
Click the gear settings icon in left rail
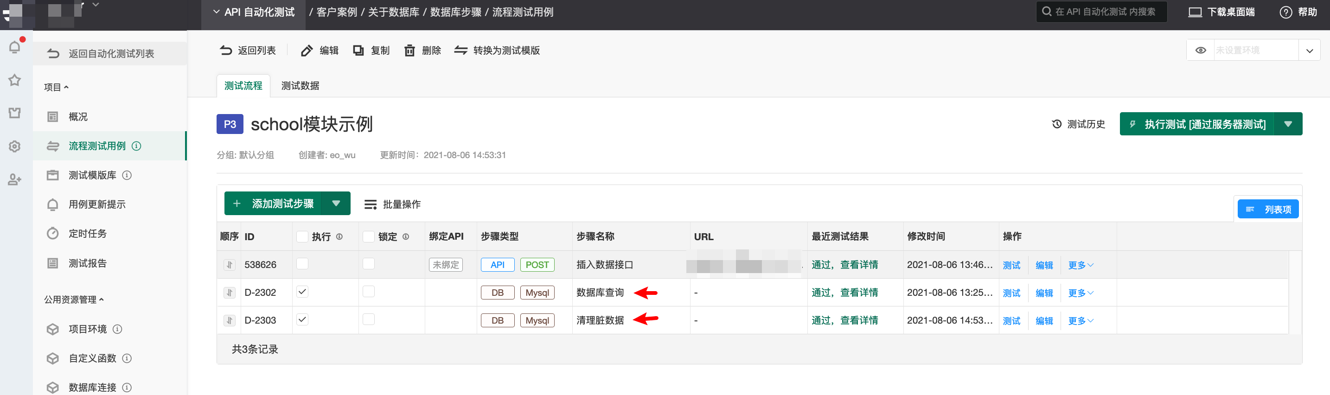coord(14,146)
